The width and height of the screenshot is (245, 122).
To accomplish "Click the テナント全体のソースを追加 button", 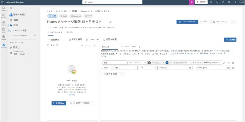I will [x=80, y=103].
